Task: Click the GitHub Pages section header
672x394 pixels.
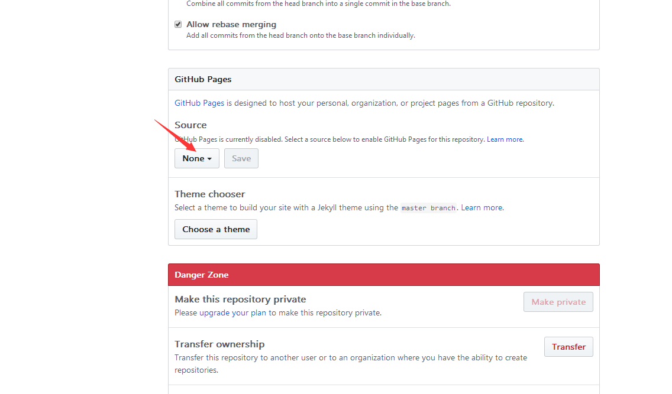Action: [383, 79]
